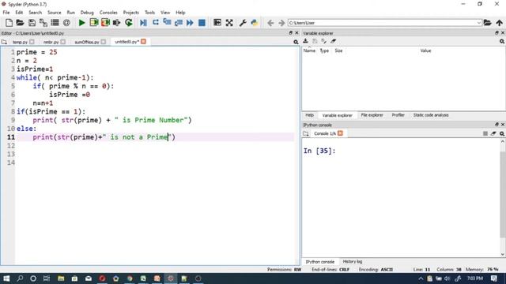Open Windows Start menu

[x=6, y=278]
